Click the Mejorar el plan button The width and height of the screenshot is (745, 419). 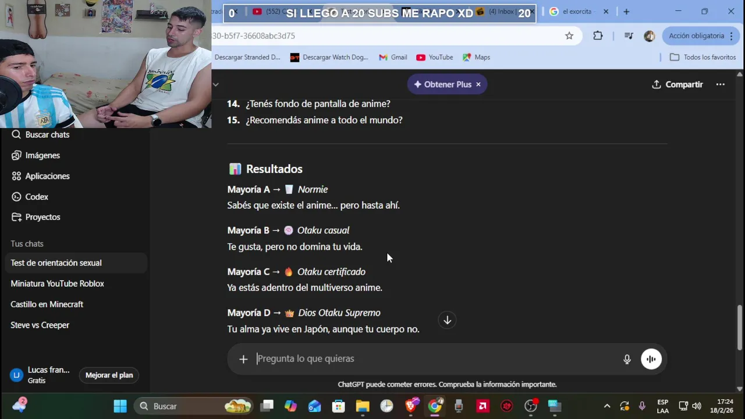coord(109,375)
